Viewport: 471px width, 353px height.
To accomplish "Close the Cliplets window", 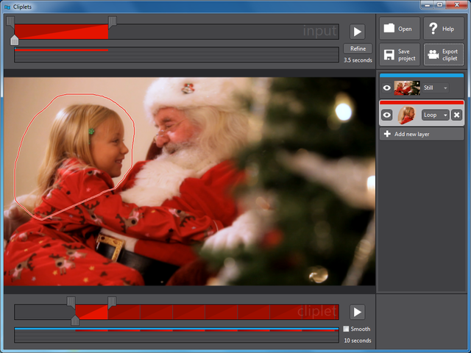I will coord(457,5).
